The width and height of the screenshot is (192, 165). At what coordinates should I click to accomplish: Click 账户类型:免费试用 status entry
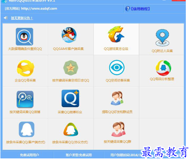79,155
